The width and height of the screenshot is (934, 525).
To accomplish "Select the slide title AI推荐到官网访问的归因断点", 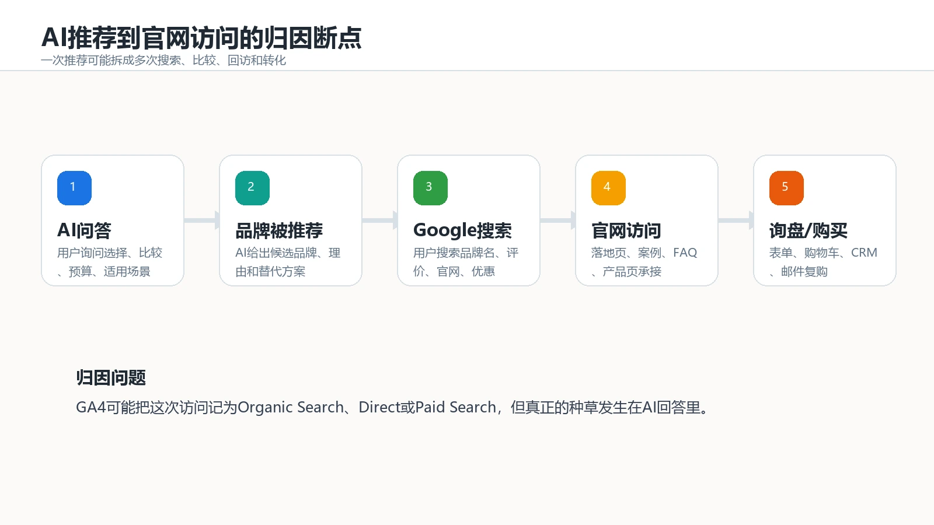I will click(201, 38).
